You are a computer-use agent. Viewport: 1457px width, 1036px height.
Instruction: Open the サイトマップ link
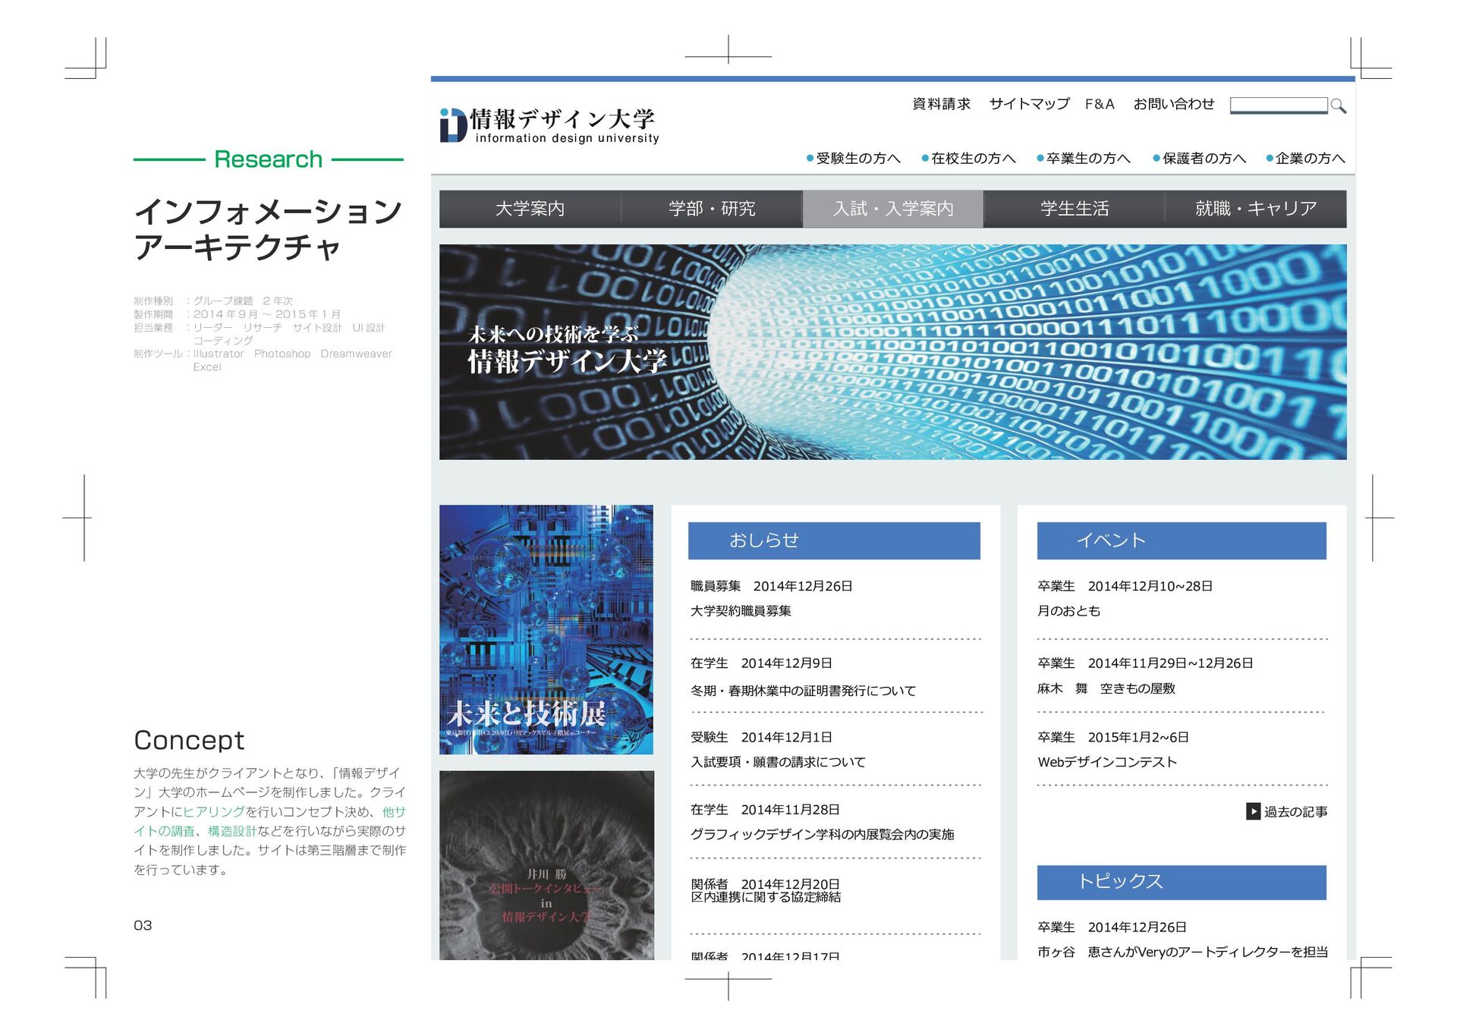pyautogui.click(x=1029, y=104)
